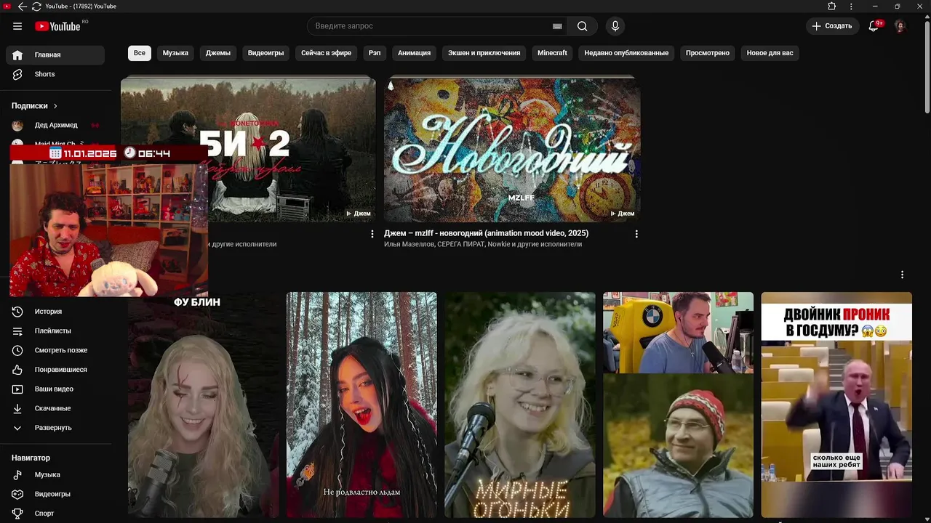Screen dimensions: 931x523
Task: Click the YouTube logo
Action: [57, 26]
